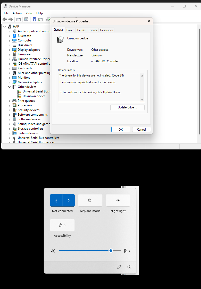
Task: Open the Action menu
Action: click(17, 13)
